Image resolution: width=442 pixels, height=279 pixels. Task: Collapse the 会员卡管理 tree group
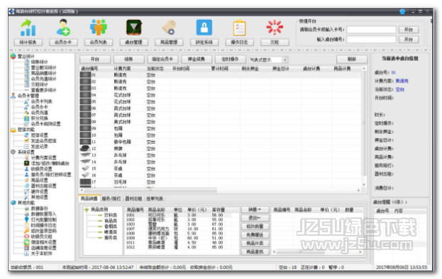(28, 96)
